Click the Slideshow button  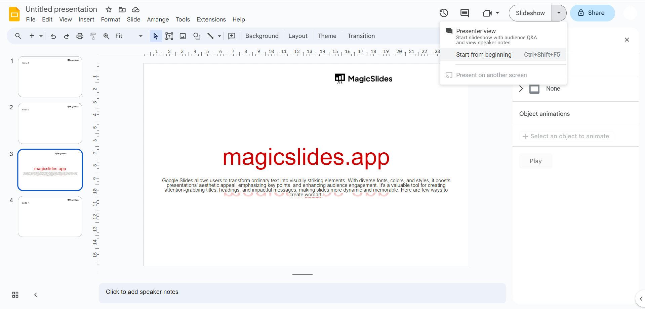(x=530, y=13)
